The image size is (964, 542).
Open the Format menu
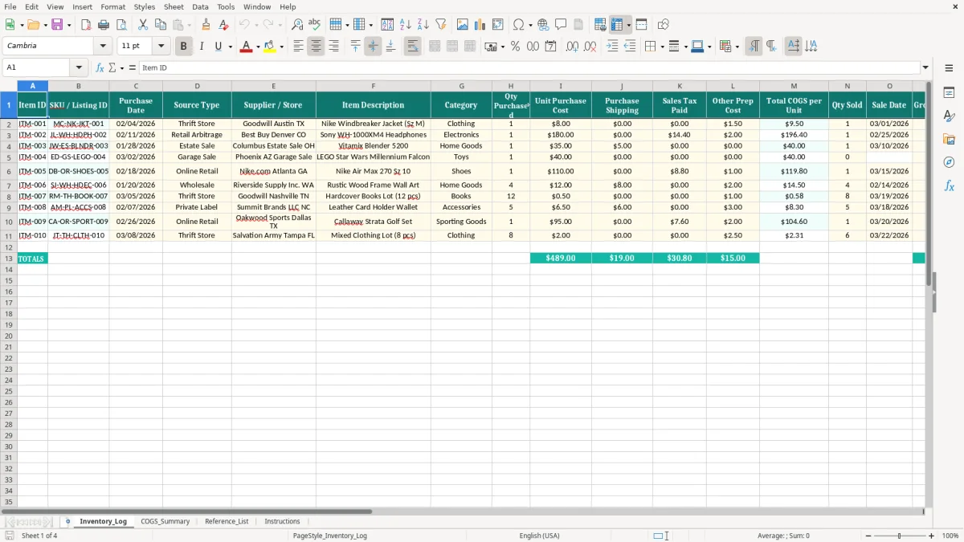click(x=112, y=6)
